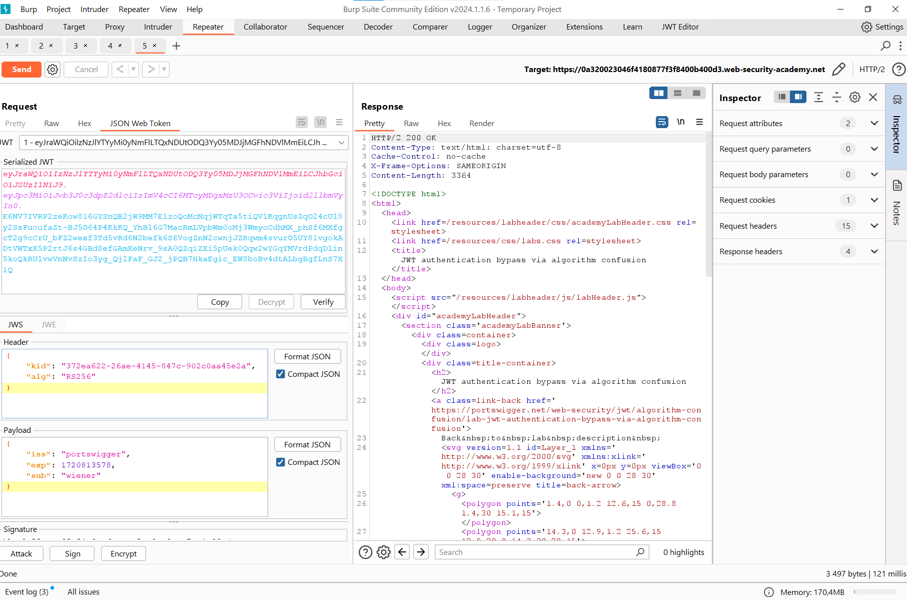
Task: Edit target with pencil icon
Action: click(839, 70)
